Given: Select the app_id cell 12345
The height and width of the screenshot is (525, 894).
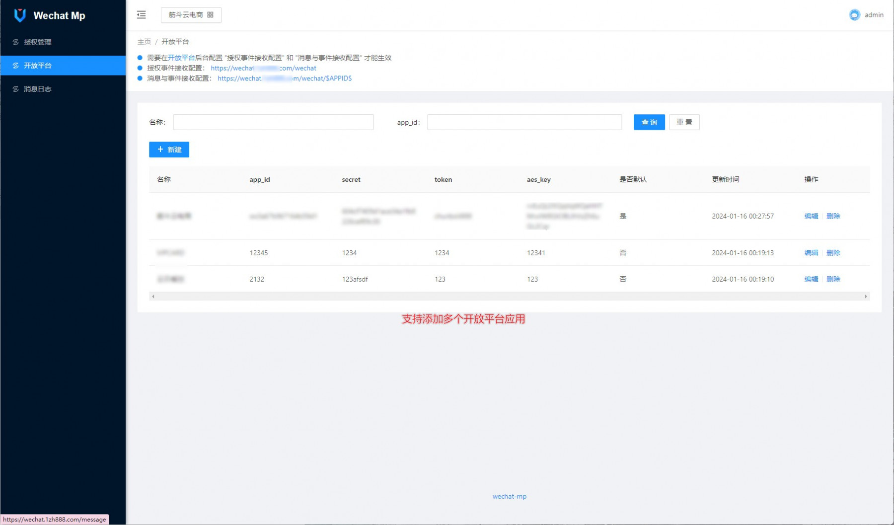Looking at the screenshot, I should coord(259,253).
